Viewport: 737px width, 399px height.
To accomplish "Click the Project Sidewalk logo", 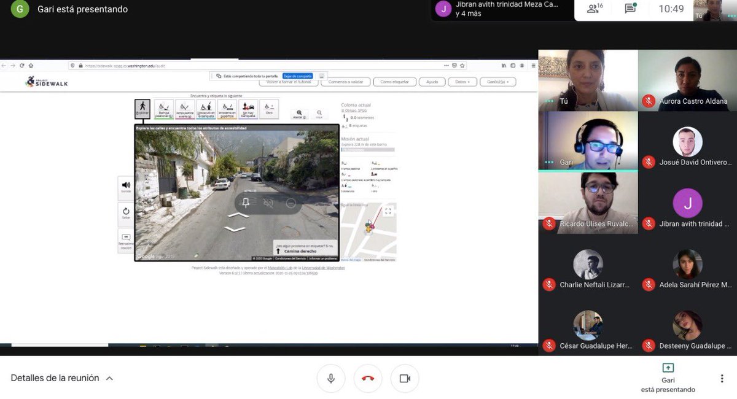I will tap(47, 82).
